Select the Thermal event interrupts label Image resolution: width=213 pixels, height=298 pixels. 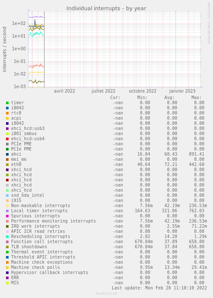point(42,252)
